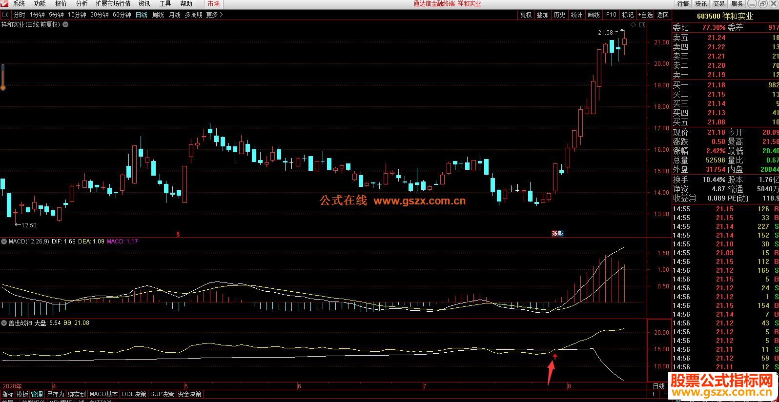Screen dimensions: 779x402
Task: Select the 多周期 view
Action: click(x=193, y=15)
